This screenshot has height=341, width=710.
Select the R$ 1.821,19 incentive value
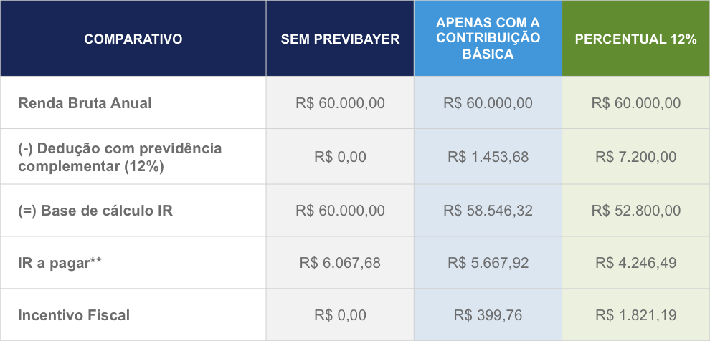pos(635,314)
